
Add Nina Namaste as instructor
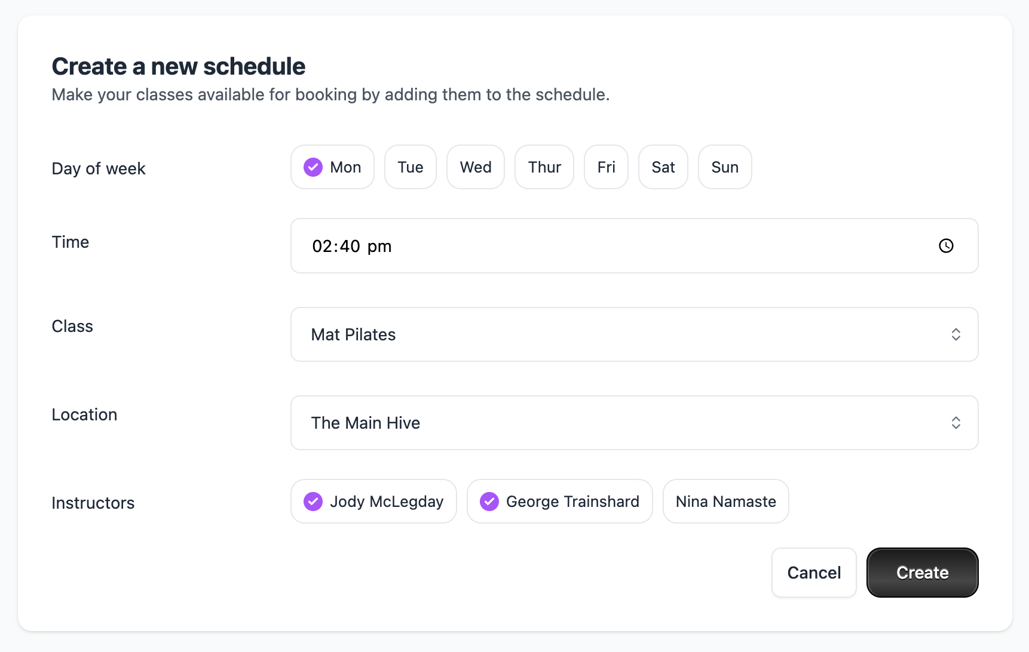coord(725,502)
